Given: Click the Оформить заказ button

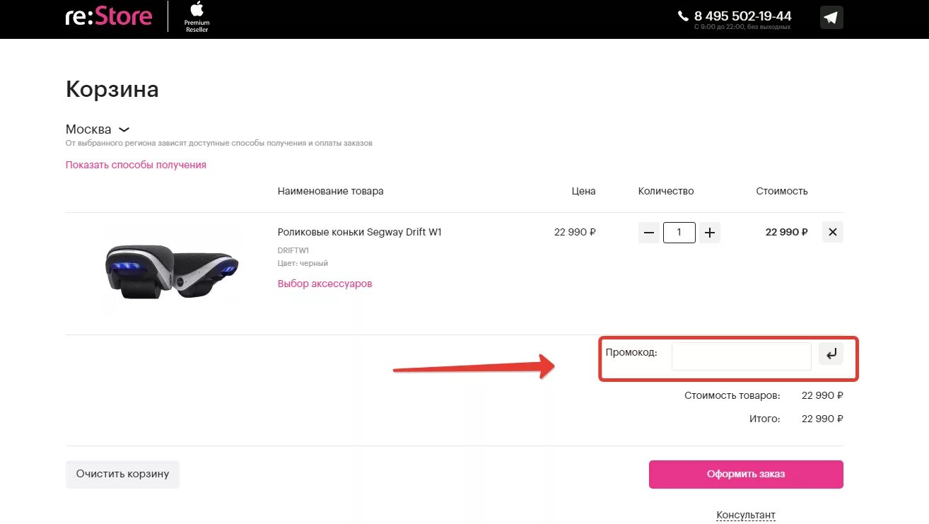Looking at the screenshot, I should (746, 474).
